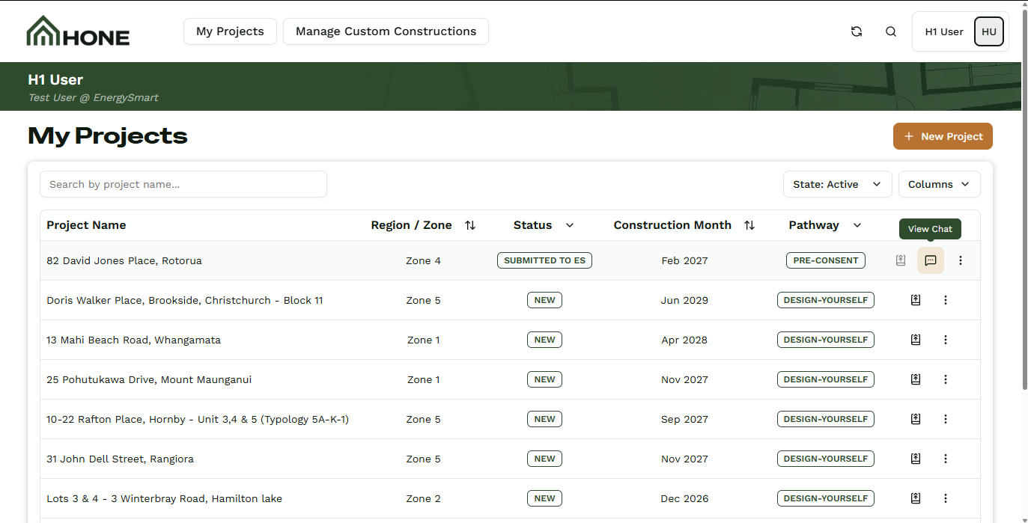Open the State: Active filter dropdown
The height and width of the screenshot is (523, 1028).
click(838, 184)
